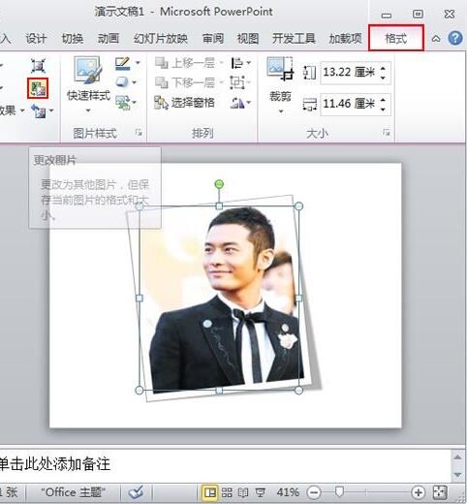467x504 pixels.
Task: Switch to the 设计 (Design) tab
Action: coord(36,39)
